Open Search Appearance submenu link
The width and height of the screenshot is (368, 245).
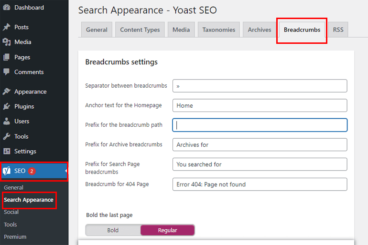click(29, 200)
